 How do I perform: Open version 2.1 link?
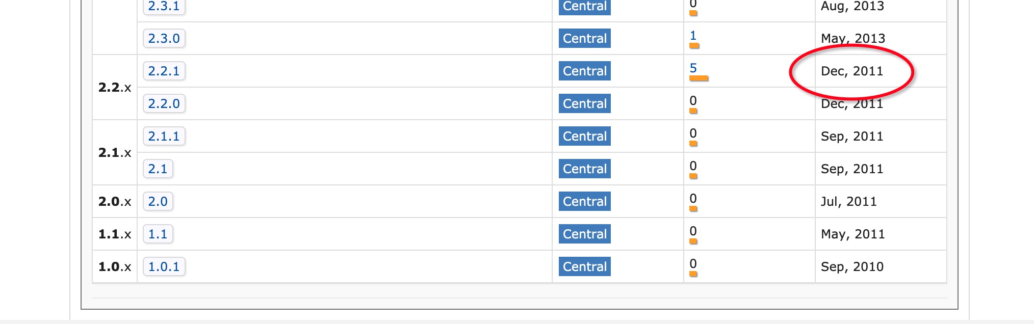tap(158, 169)
